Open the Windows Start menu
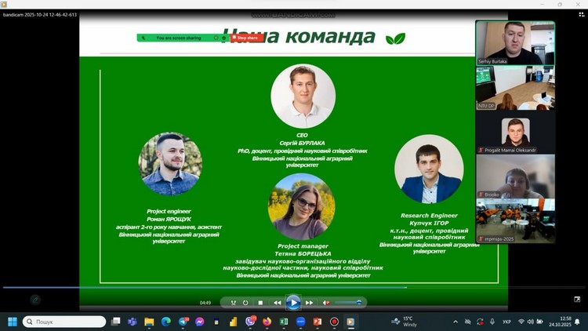The height and width of the screenshot is (331, 588). 13,322
